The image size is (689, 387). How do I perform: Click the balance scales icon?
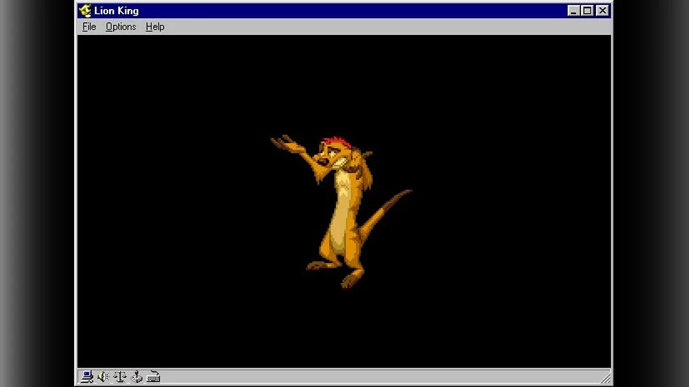coord(119,377)
